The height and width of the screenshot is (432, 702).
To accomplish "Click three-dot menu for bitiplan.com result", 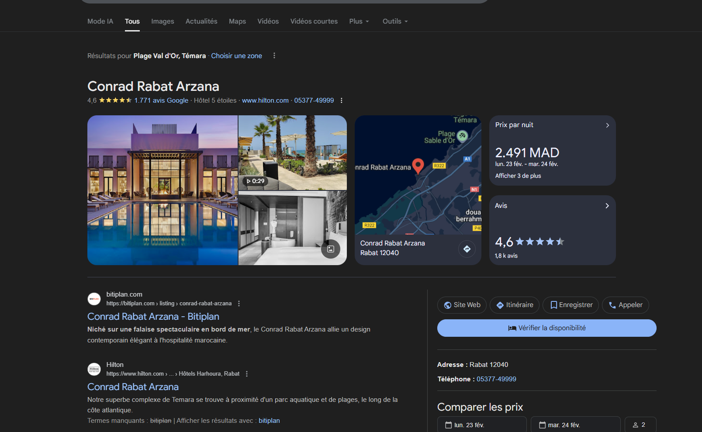I will (239, 304).
